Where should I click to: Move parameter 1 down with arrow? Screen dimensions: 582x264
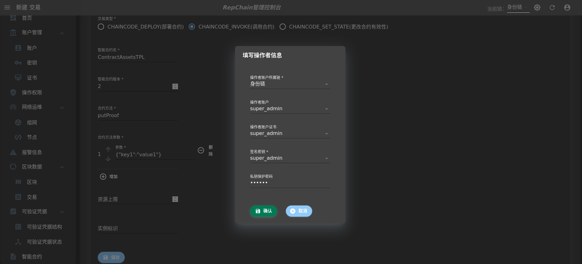108,159
